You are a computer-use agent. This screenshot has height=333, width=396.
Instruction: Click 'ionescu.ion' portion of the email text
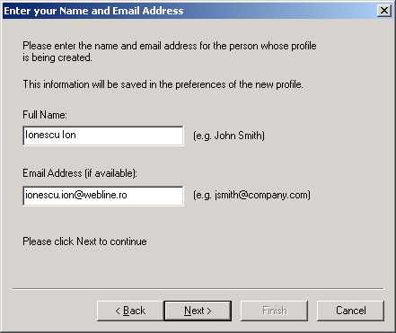48,195
